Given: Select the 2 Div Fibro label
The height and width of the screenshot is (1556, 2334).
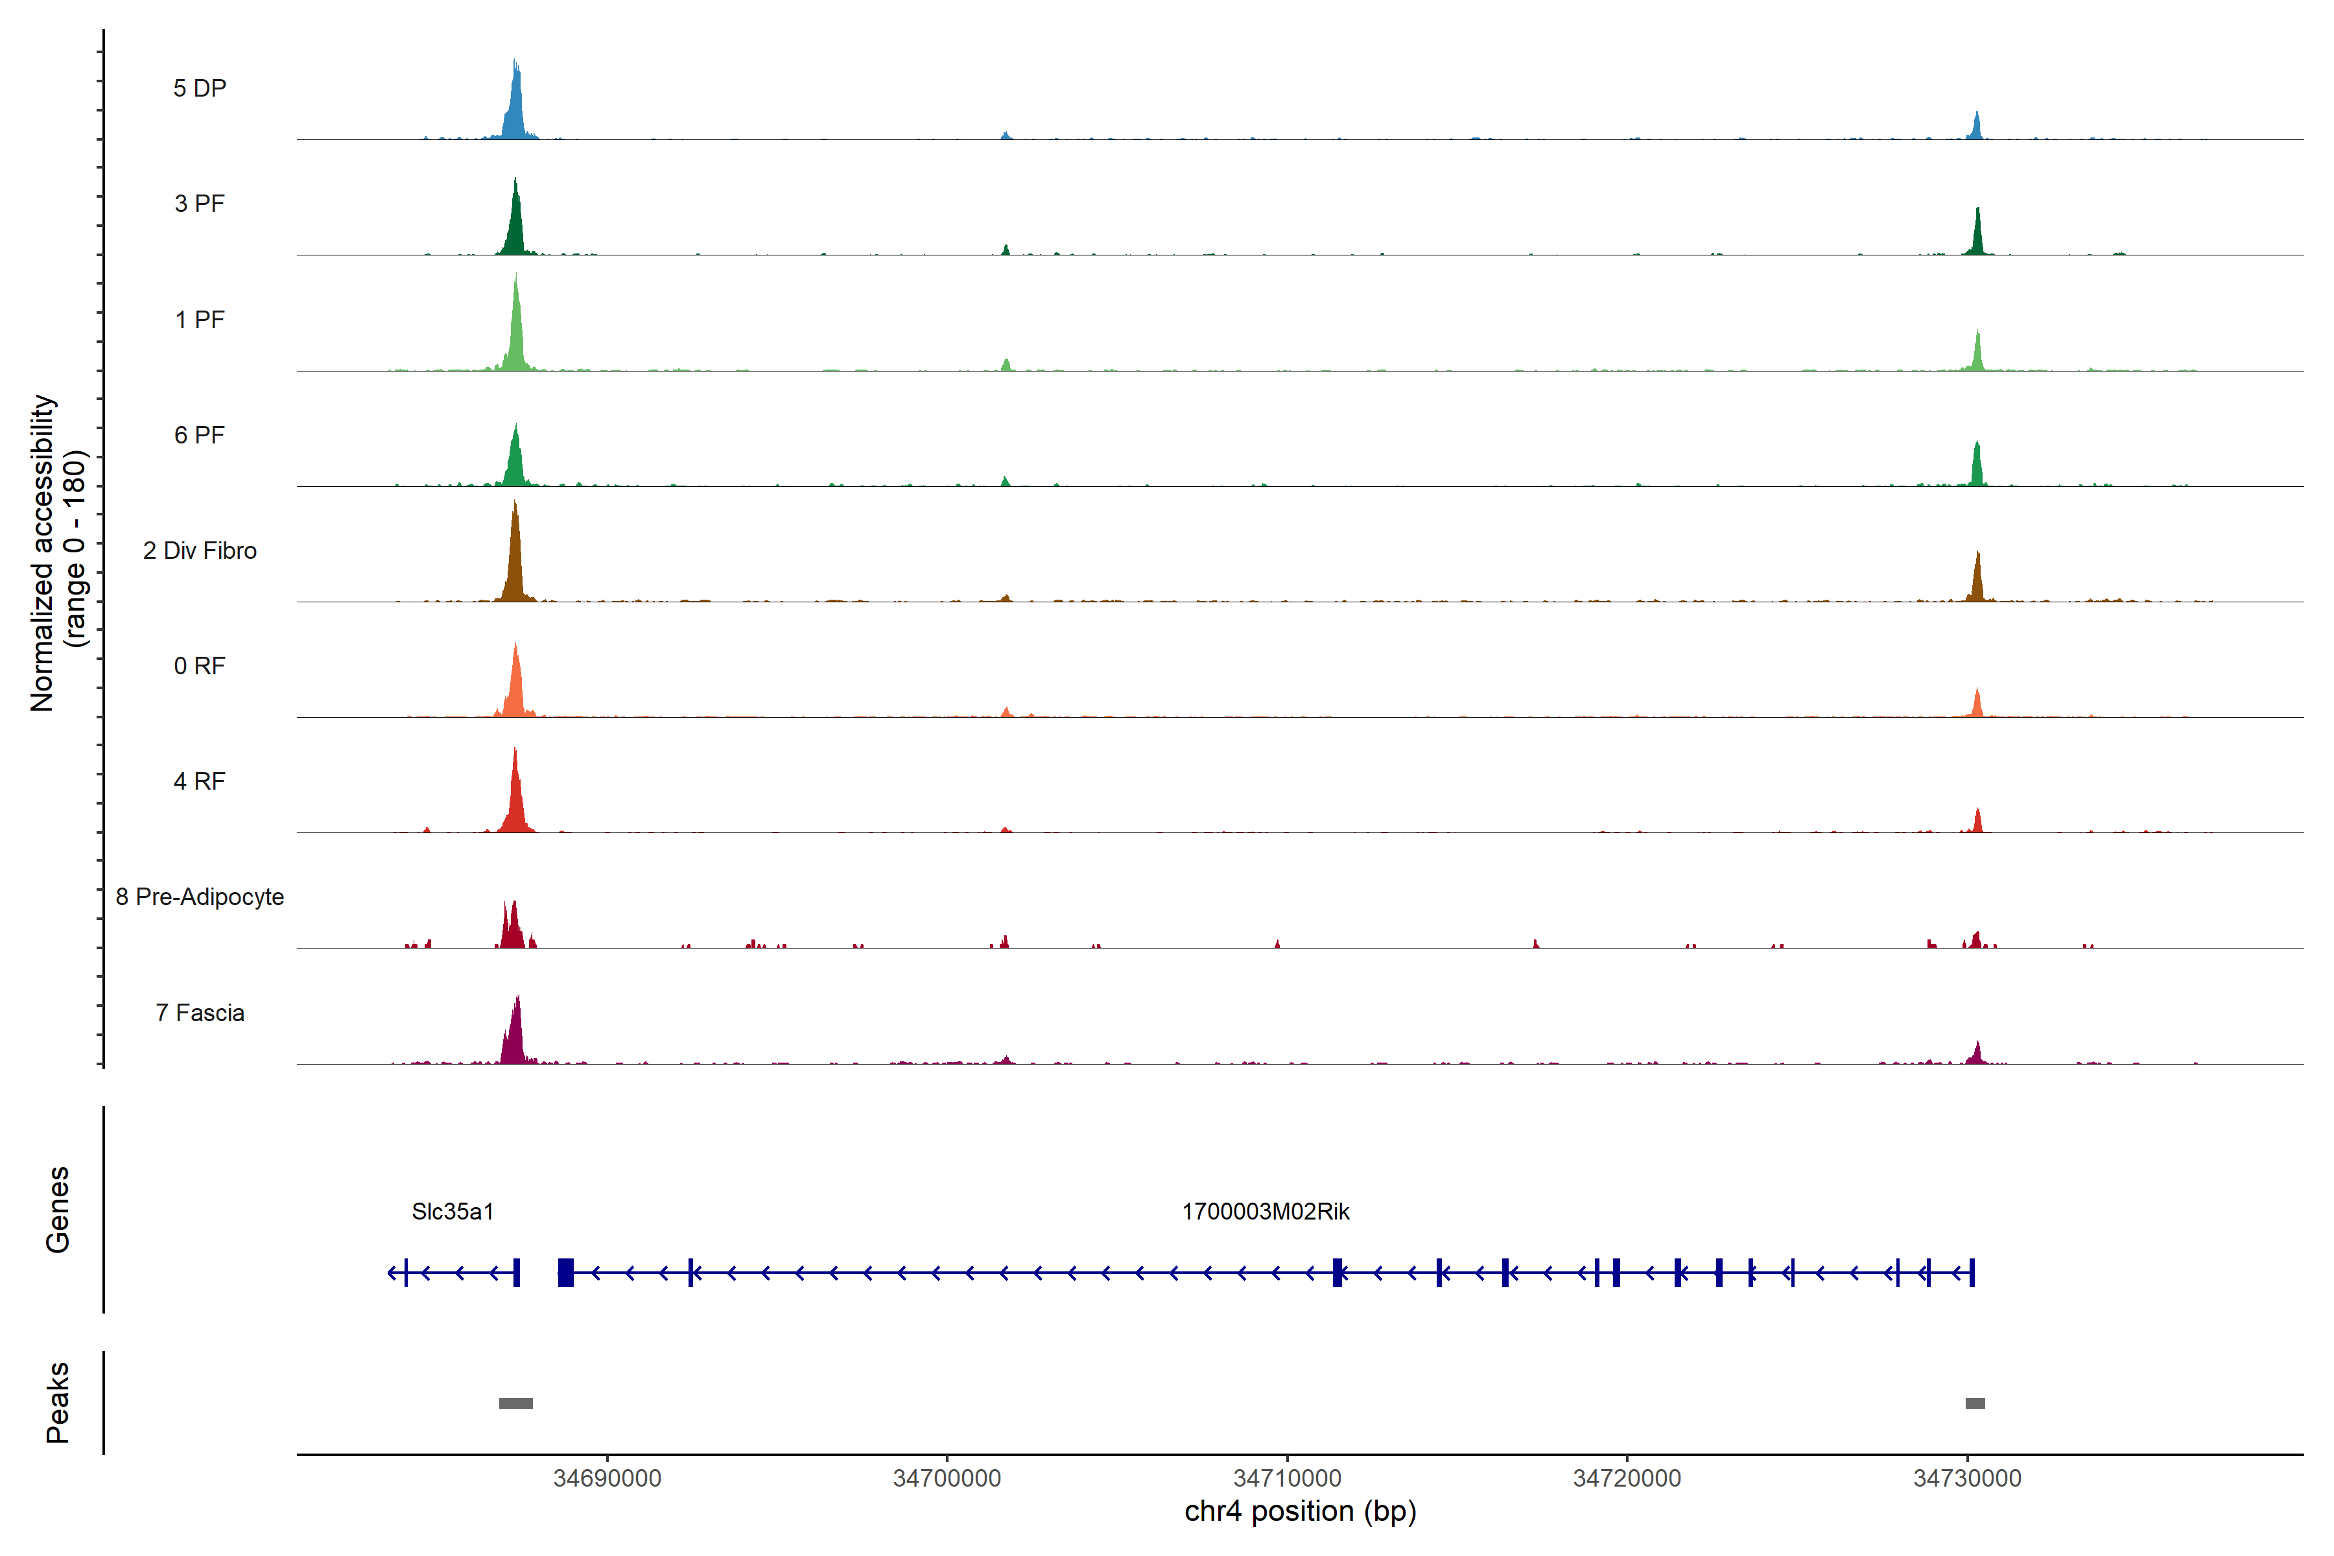Looking at the screenshot, I should (x=200, y=550).
